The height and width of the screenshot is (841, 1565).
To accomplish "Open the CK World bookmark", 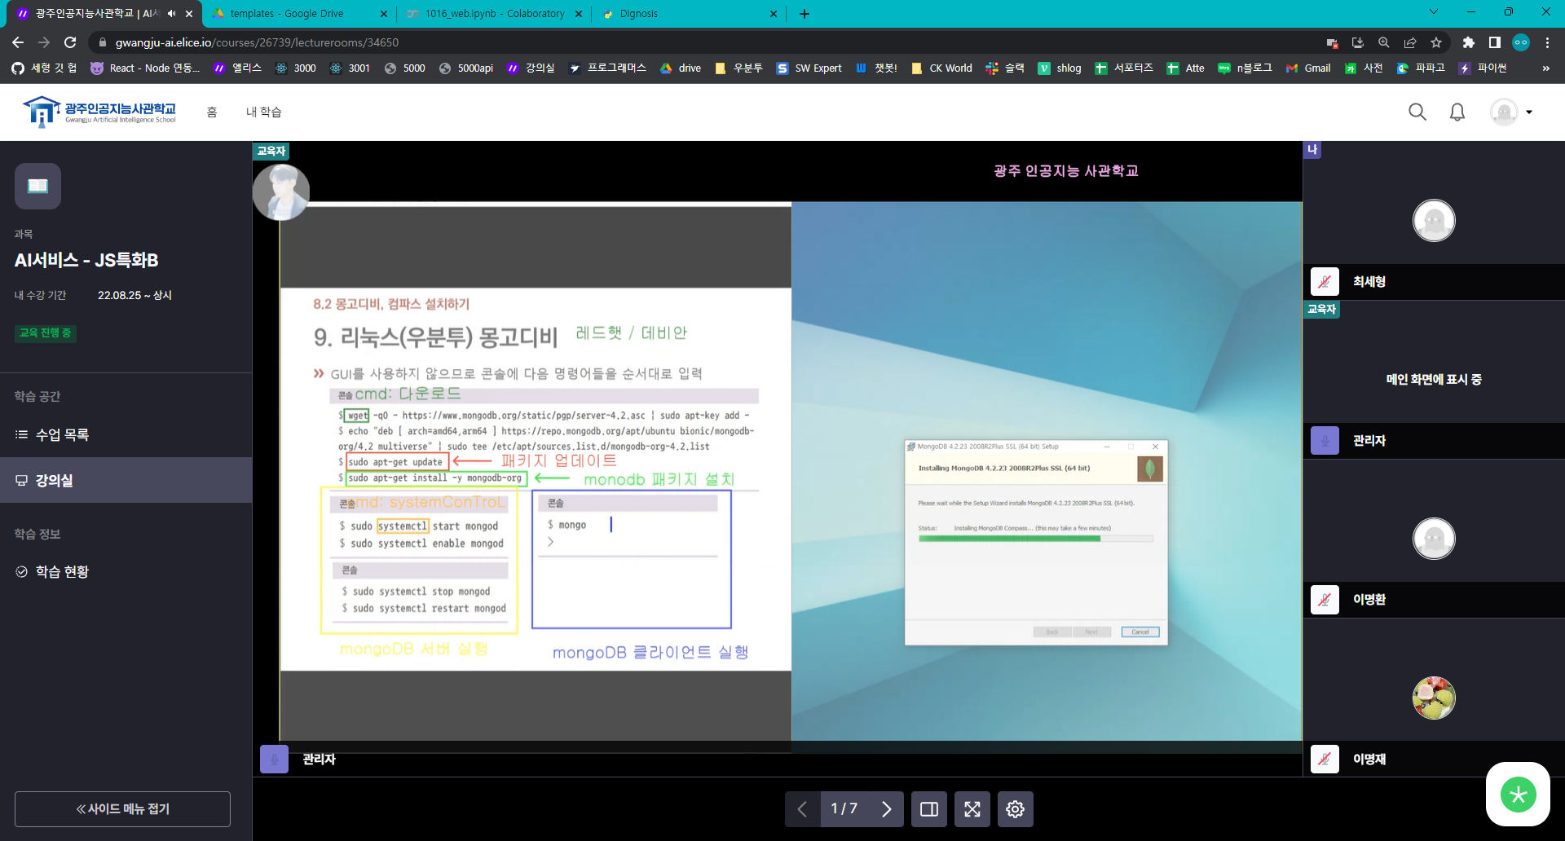I will (941, 68).
